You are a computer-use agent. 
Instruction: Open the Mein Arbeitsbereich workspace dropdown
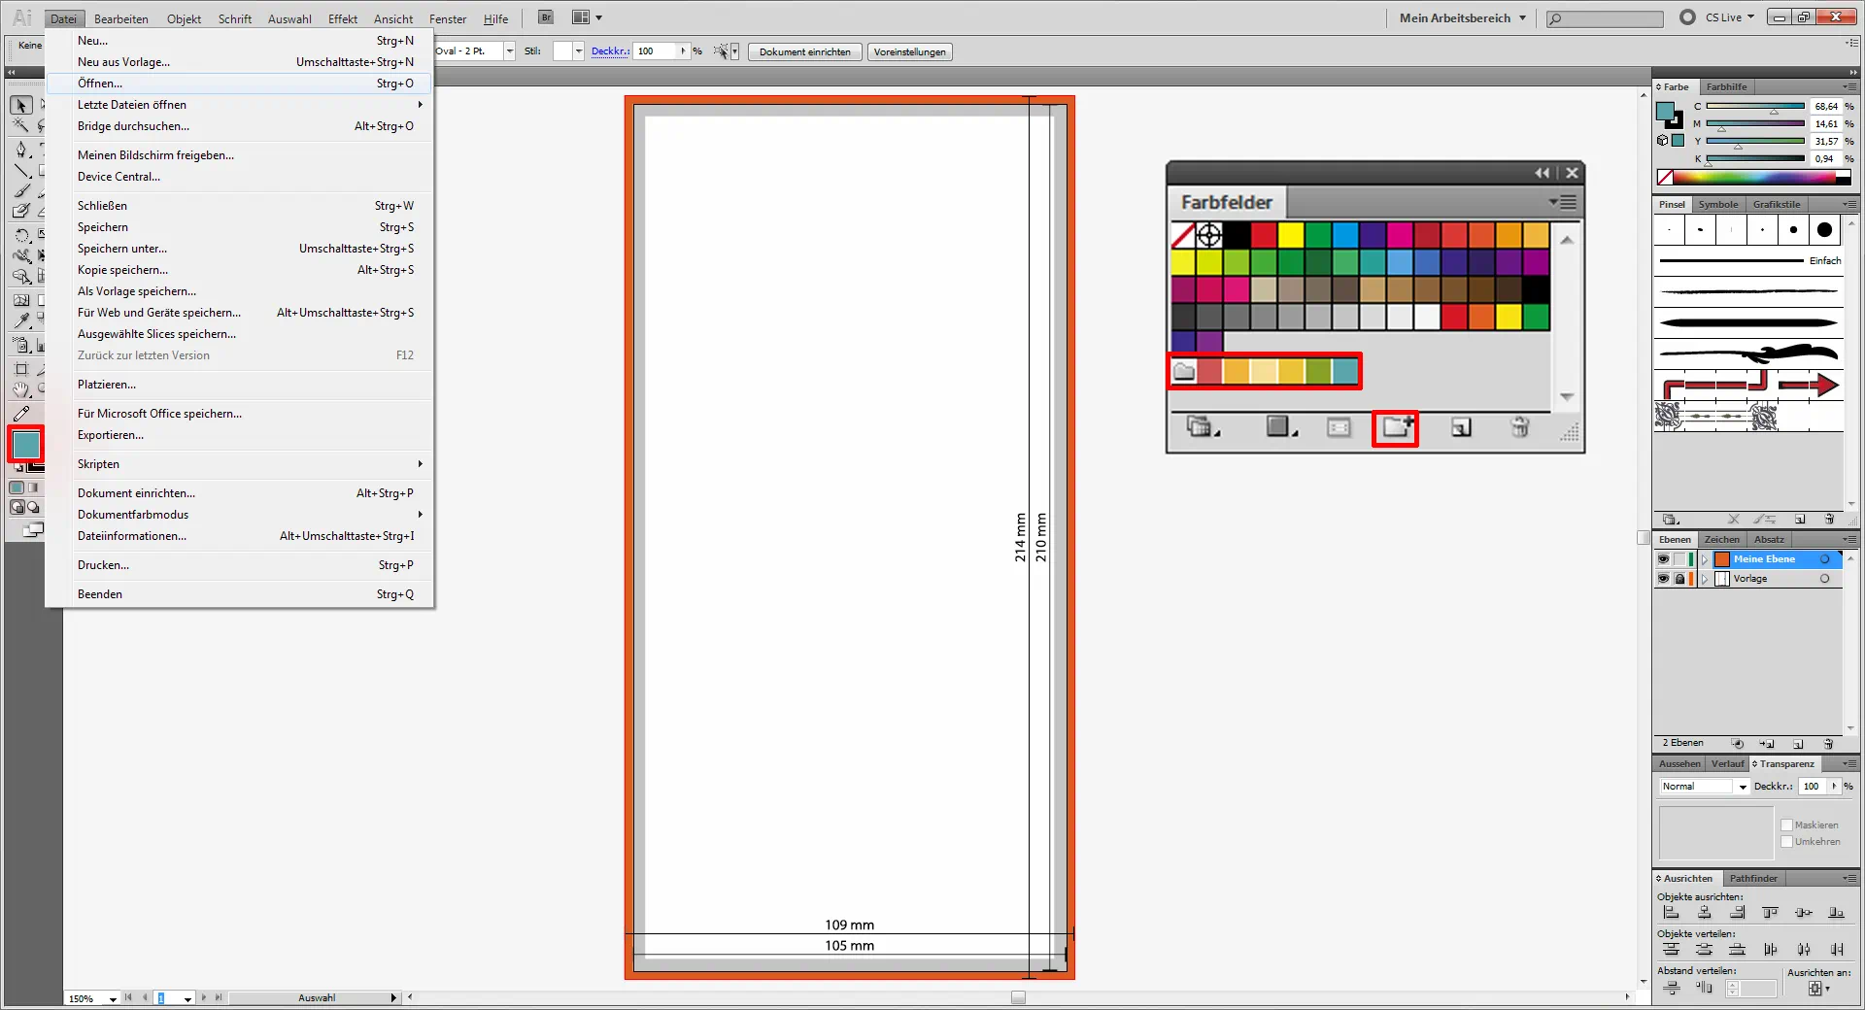(x=1463, y=17)
